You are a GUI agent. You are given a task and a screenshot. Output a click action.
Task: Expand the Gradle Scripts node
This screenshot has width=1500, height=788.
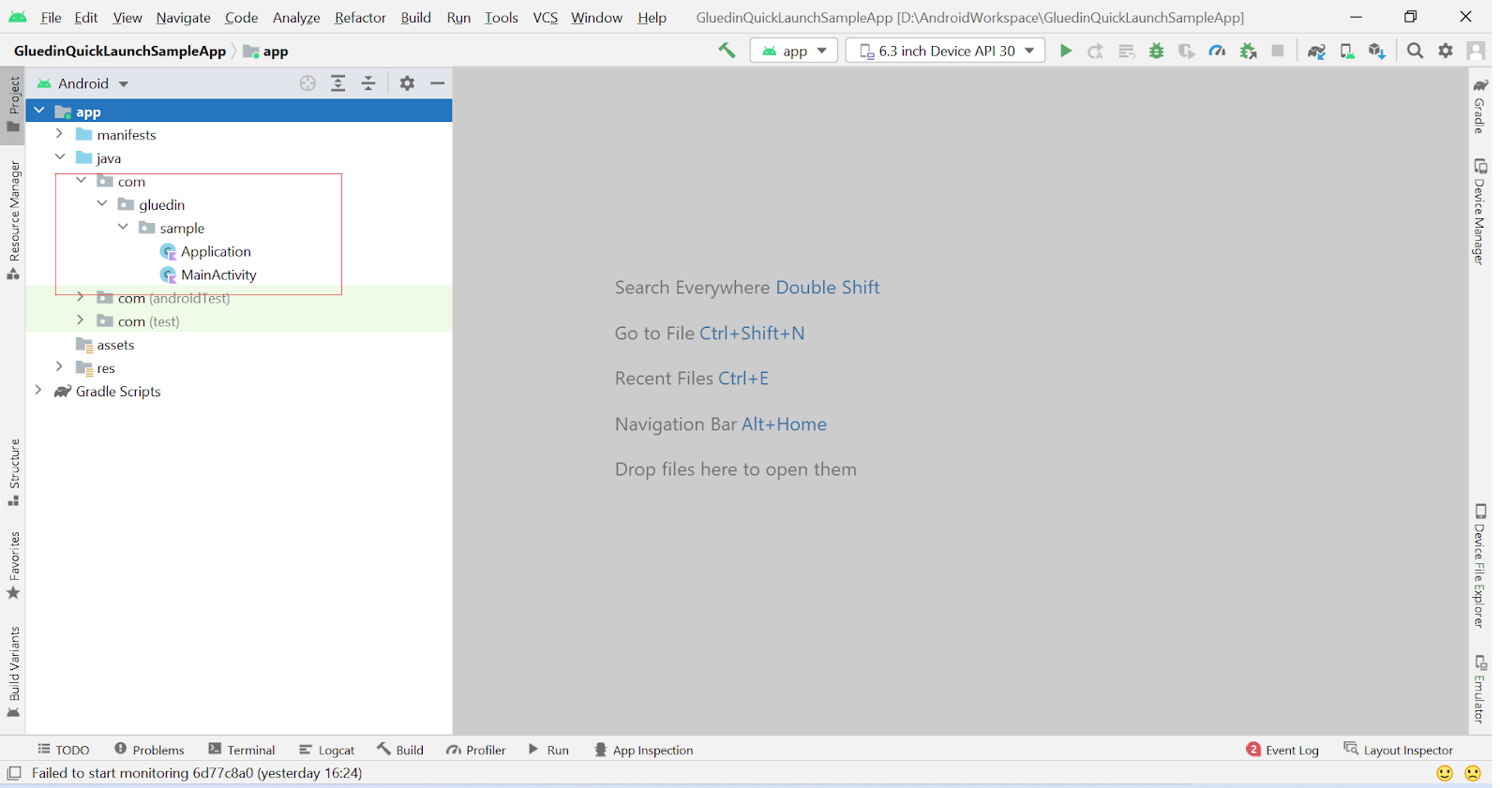pos(38,391)
